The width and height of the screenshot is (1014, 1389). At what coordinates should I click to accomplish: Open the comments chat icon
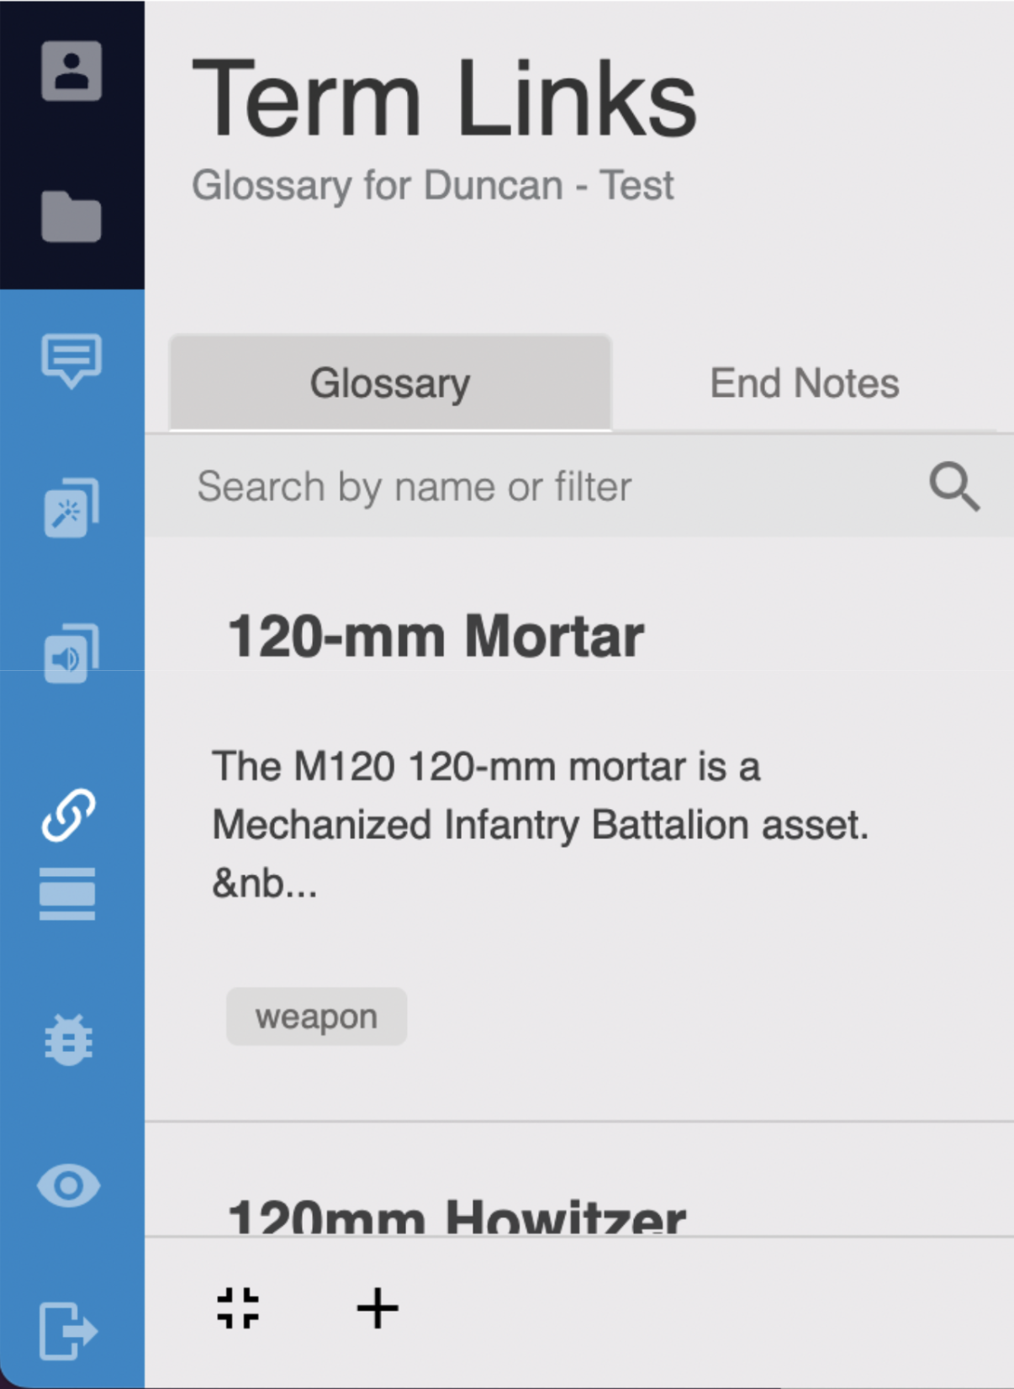click(71, 361)
